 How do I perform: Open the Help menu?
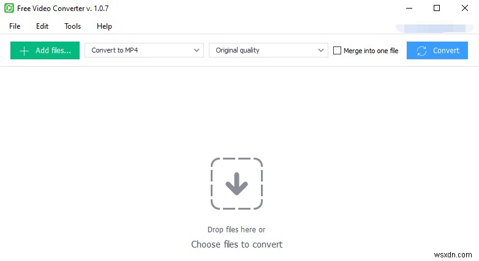click(104, 26)
